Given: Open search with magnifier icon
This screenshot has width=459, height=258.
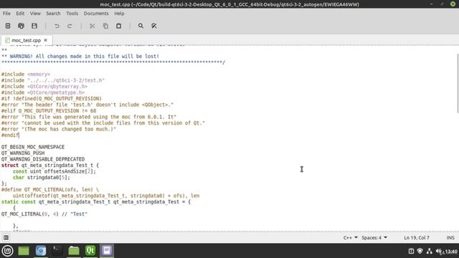Looking at the screenshot, I should tap(141, 26).
